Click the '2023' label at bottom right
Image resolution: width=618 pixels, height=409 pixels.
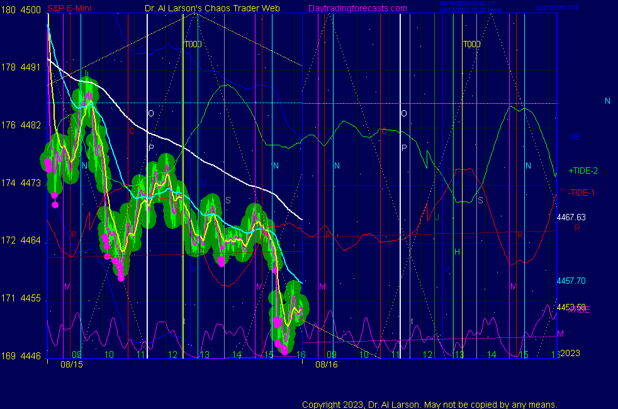pyautogui.click(x=570, y=353)
